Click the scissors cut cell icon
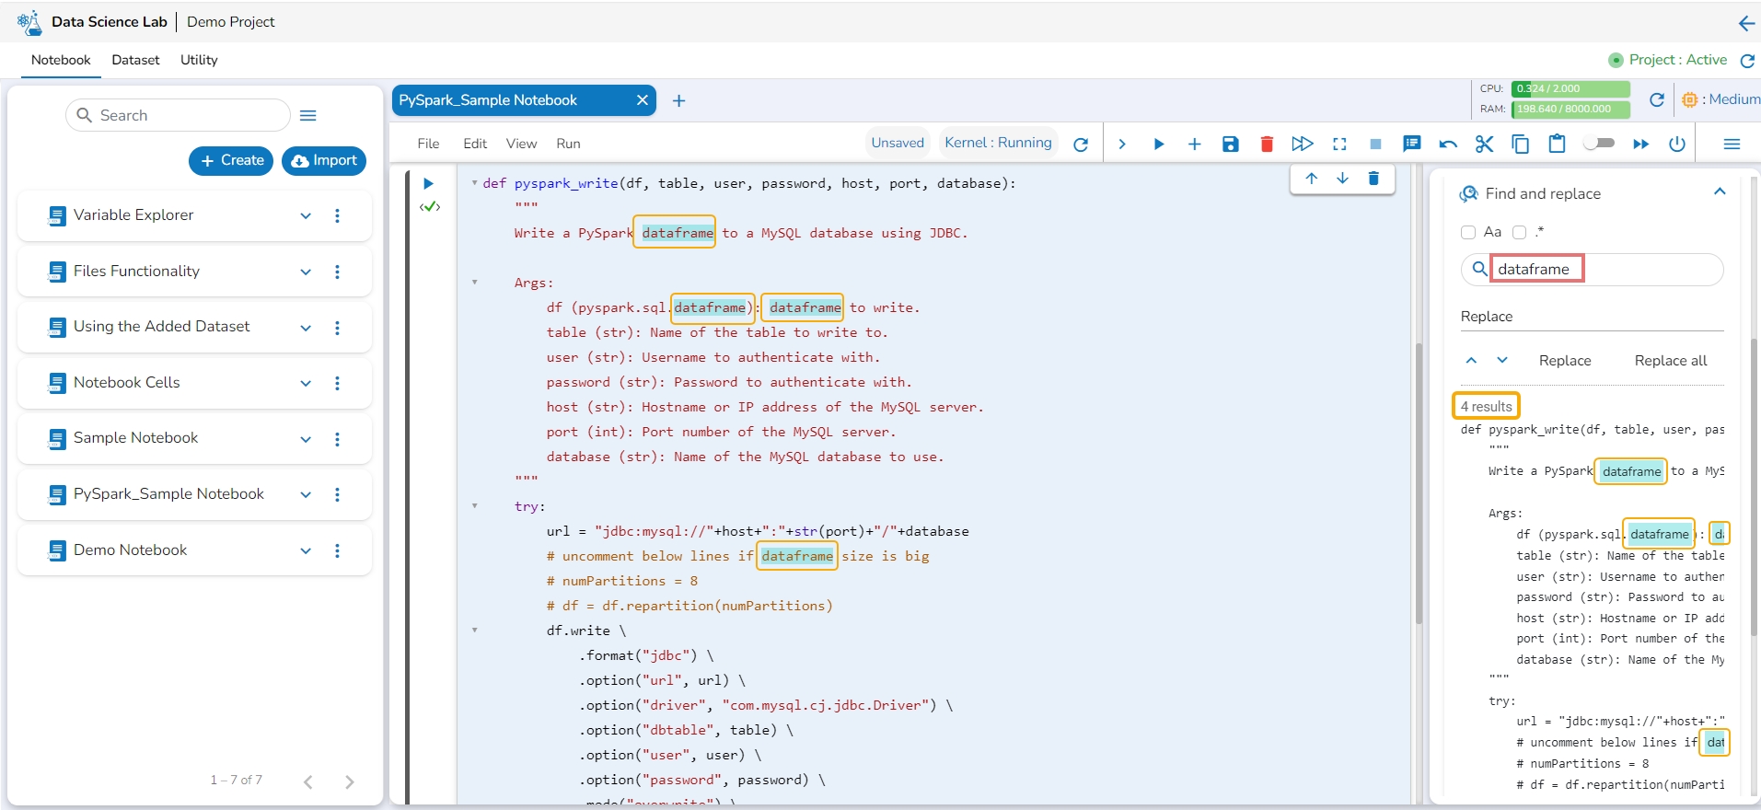 pyautogui.click(x=1484, y=144)
